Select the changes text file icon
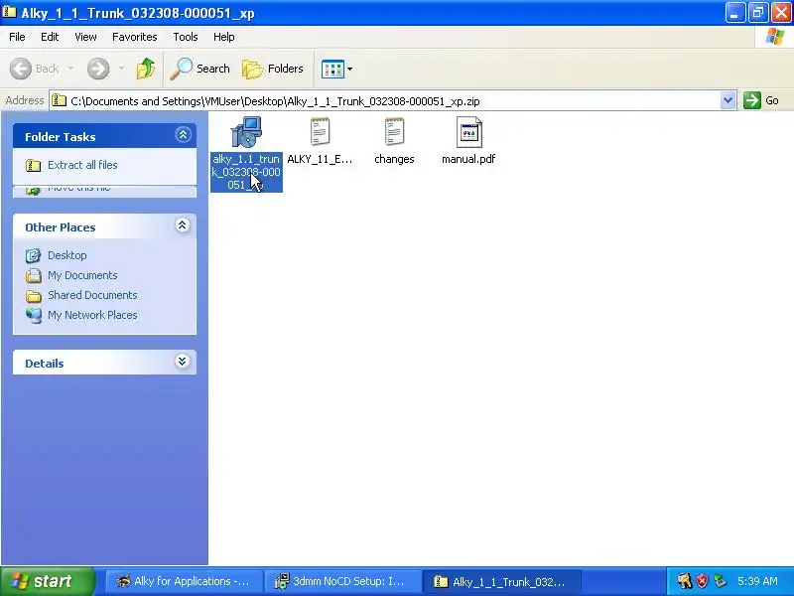794x596 pixels. (x=394, y=132)
